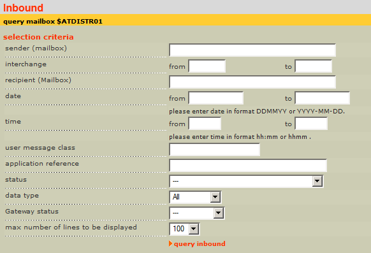
Task: Click the user message class label
Action: coord(40,148)
